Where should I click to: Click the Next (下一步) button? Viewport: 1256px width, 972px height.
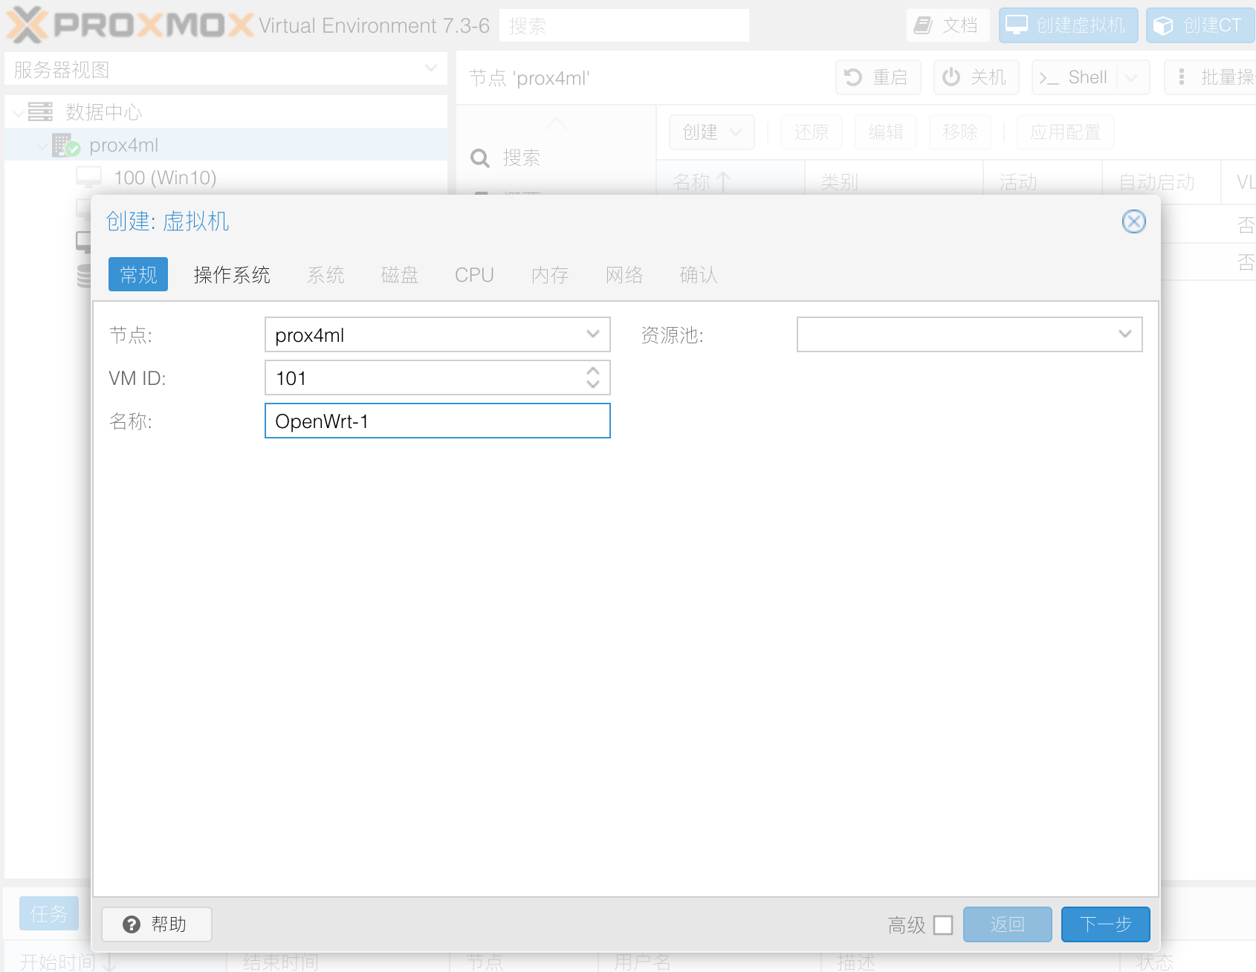click(x=1105, y=924)
